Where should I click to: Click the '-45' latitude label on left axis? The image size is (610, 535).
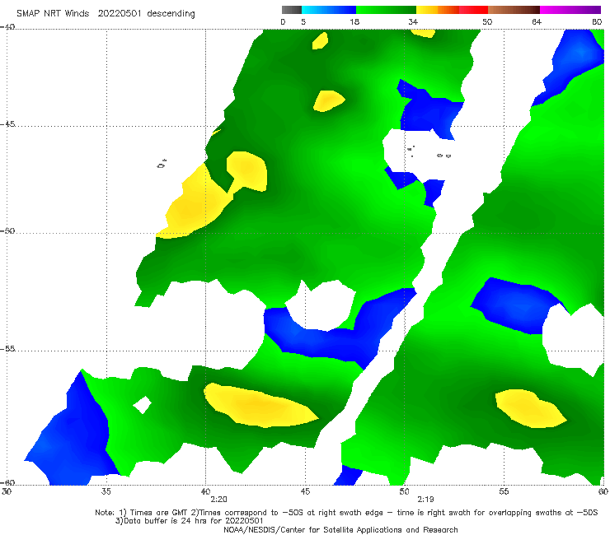(x=7, y=124)
